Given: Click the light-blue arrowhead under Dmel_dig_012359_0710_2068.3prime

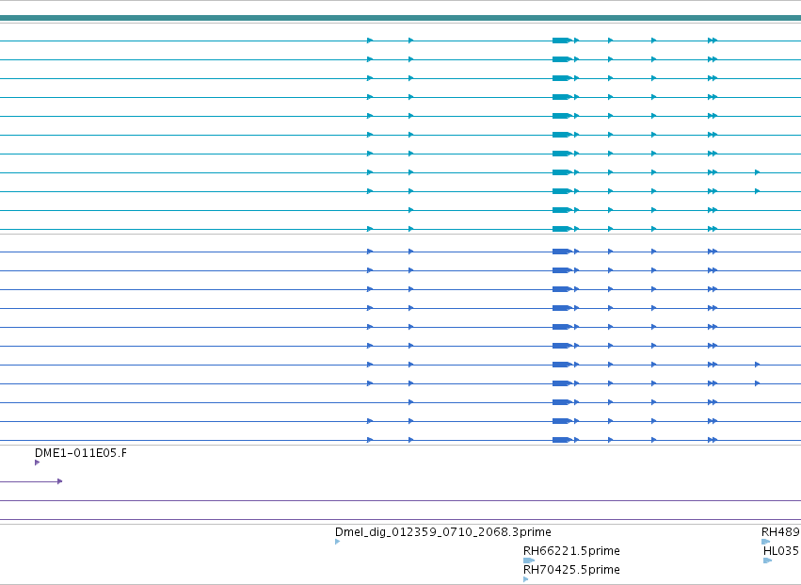Looking at the screenshot, I should coord(338,542).
